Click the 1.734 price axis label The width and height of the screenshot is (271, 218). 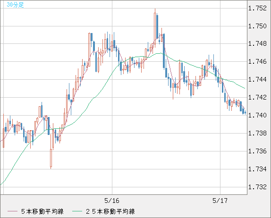[x=257, y=169]
